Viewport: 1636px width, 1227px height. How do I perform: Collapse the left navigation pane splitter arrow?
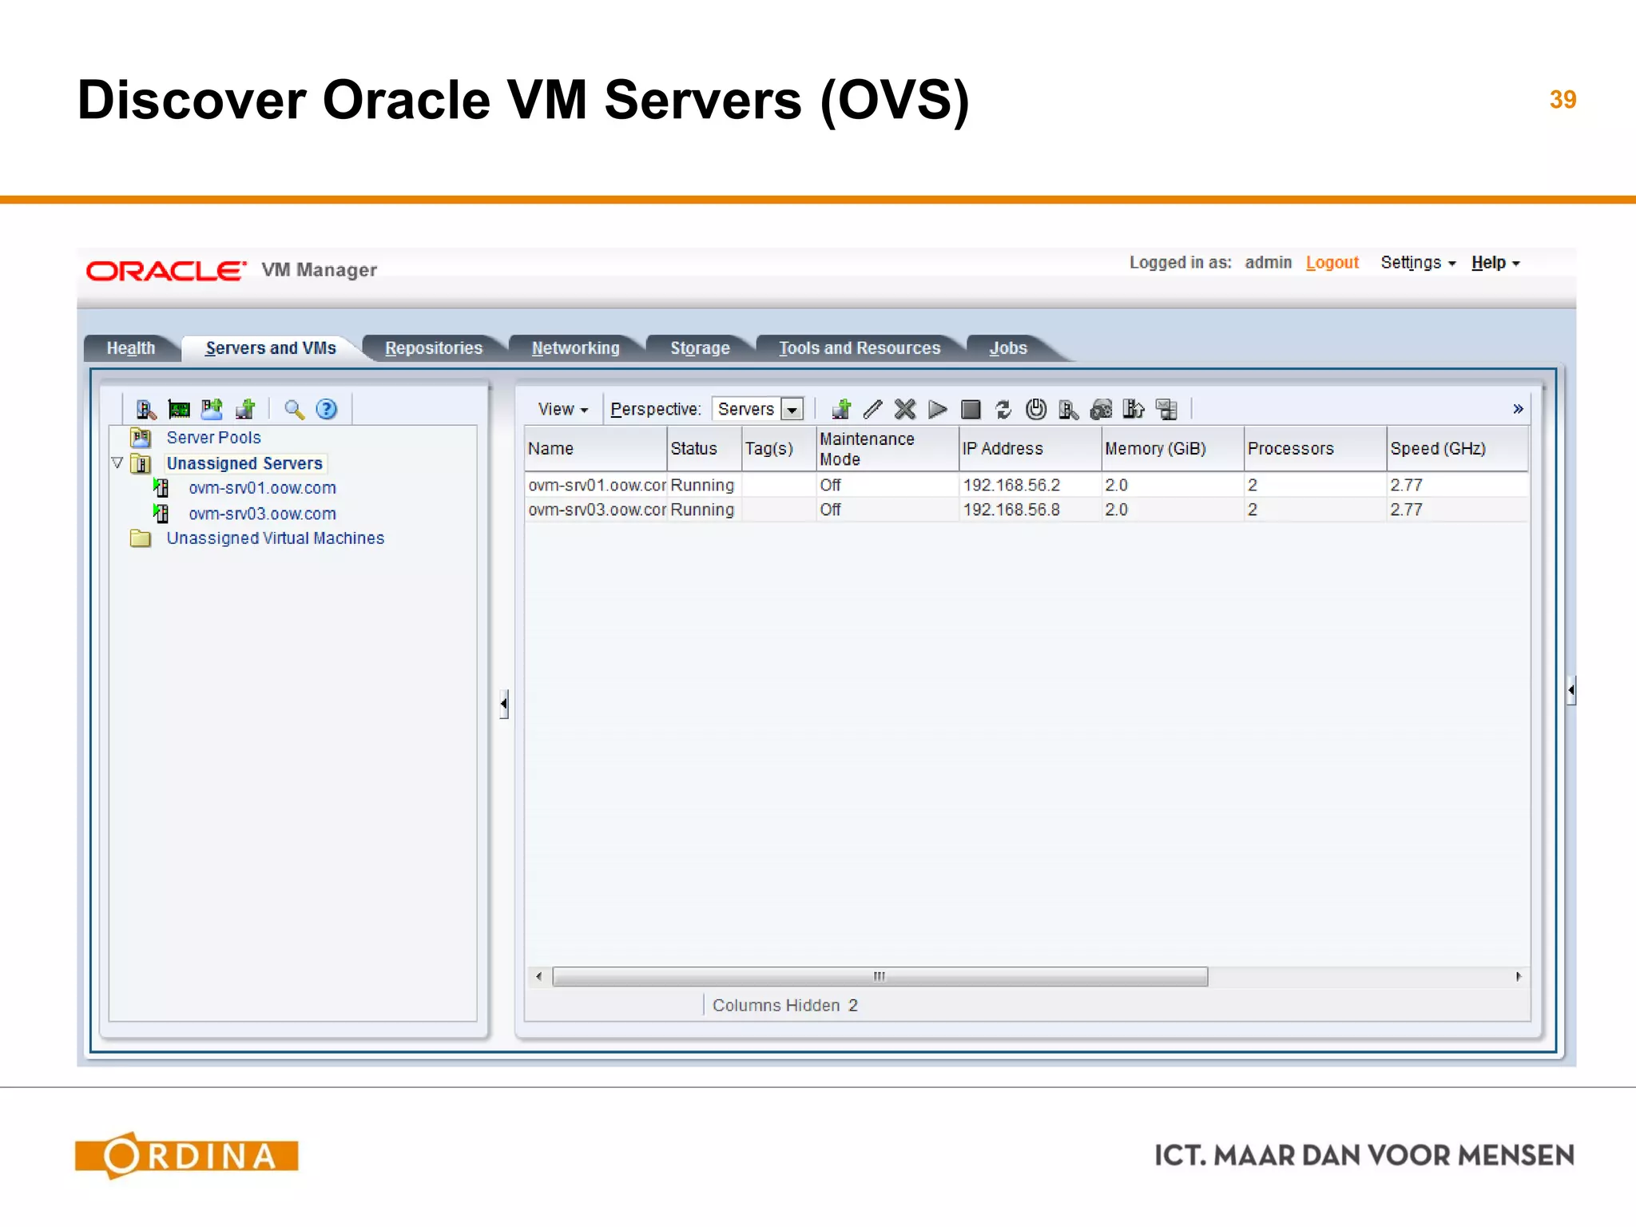(504, 704)
